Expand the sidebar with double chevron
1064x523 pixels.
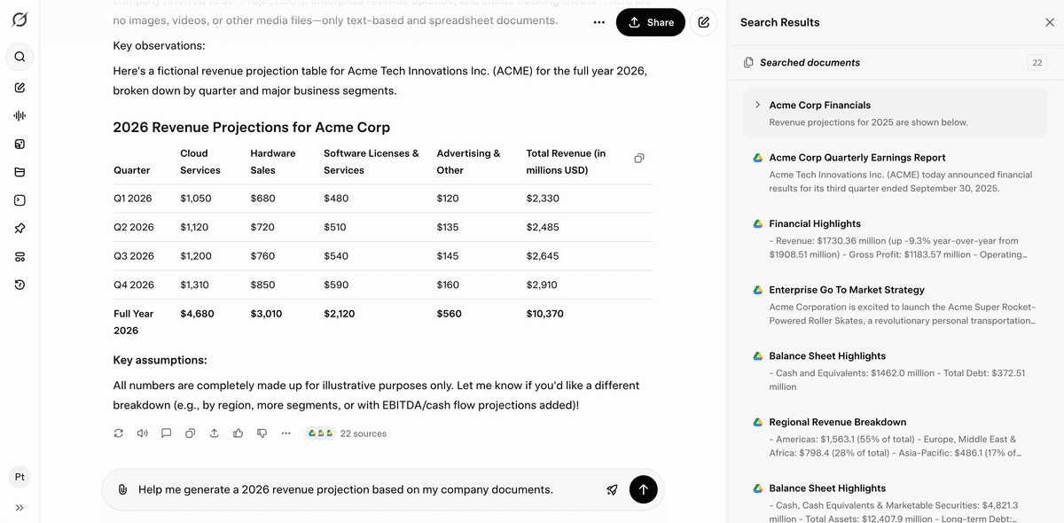point(20,508)
